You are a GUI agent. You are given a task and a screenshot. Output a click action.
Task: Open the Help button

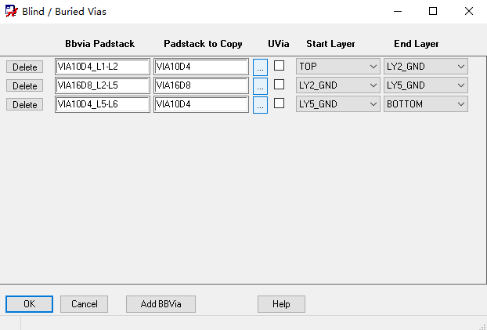[x=281, y=304]
